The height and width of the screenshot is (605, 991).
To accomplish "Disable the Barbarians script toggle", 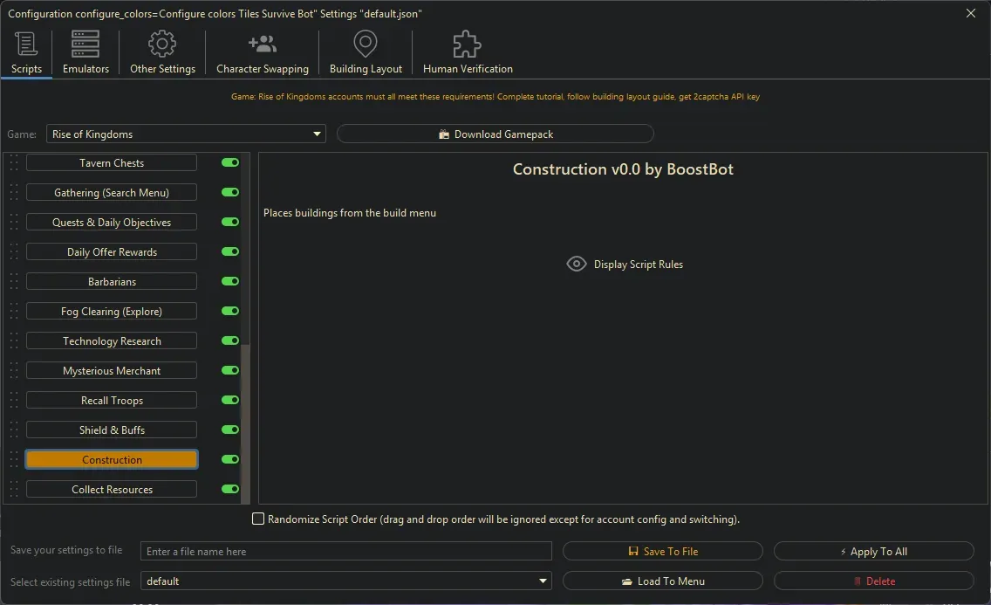I will [x=229, y=281].
